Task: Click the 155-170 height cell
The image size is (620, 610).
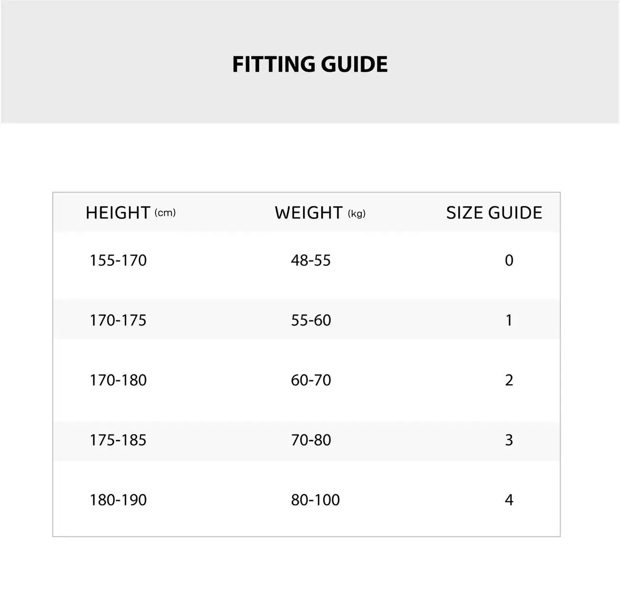Action: point(118,260)
